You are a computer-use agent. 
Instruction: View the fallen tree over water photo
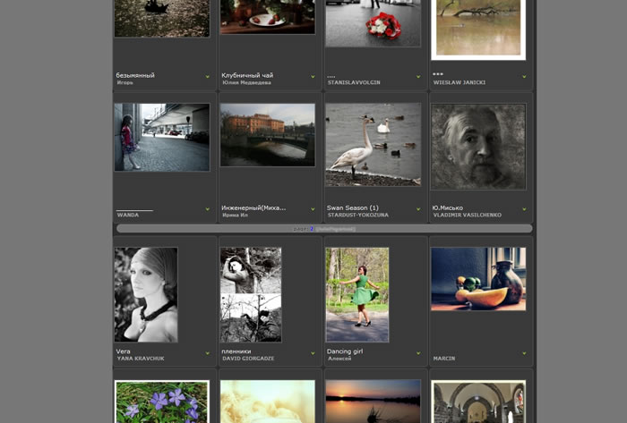[478, 30]
